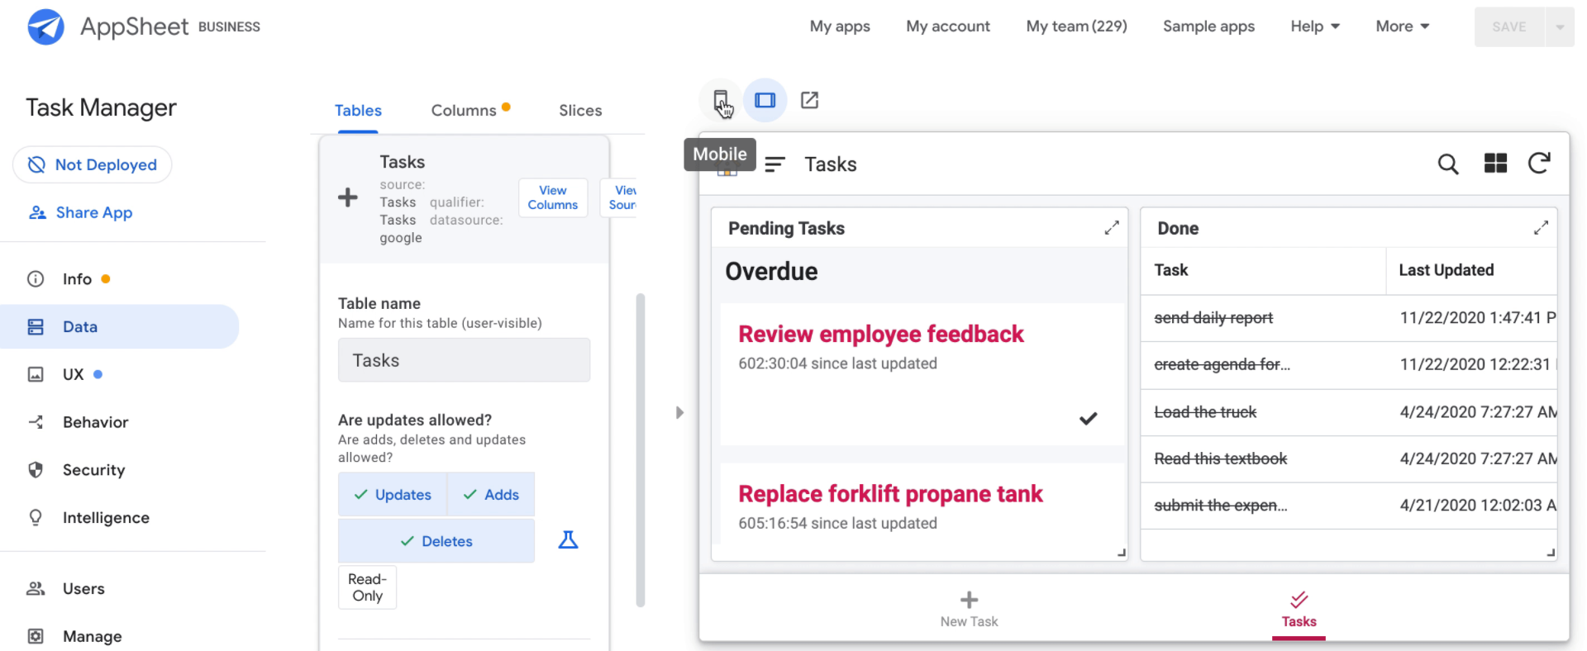Go to My apps
1587x651 pixels.
pyautogui.click(x=840, y=26)
